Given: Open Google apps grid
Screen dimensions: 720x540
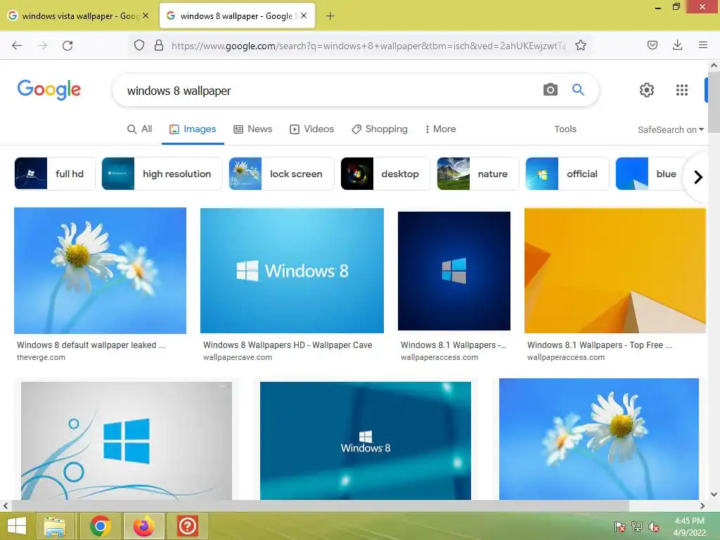Looking at the screenshot, I should click(682, 90).
